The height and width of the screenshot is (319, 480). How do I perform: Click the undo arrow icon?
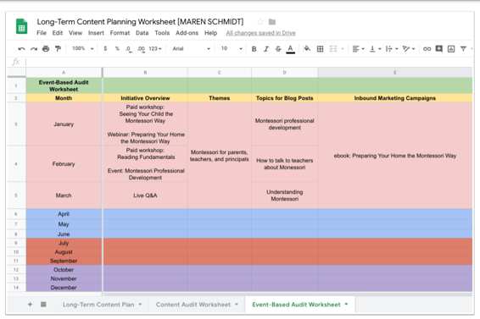[x=21, y=48]
